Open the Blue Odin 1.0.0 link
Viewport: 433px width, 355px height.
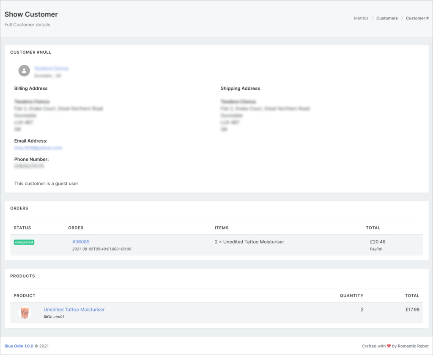[19, 346]
